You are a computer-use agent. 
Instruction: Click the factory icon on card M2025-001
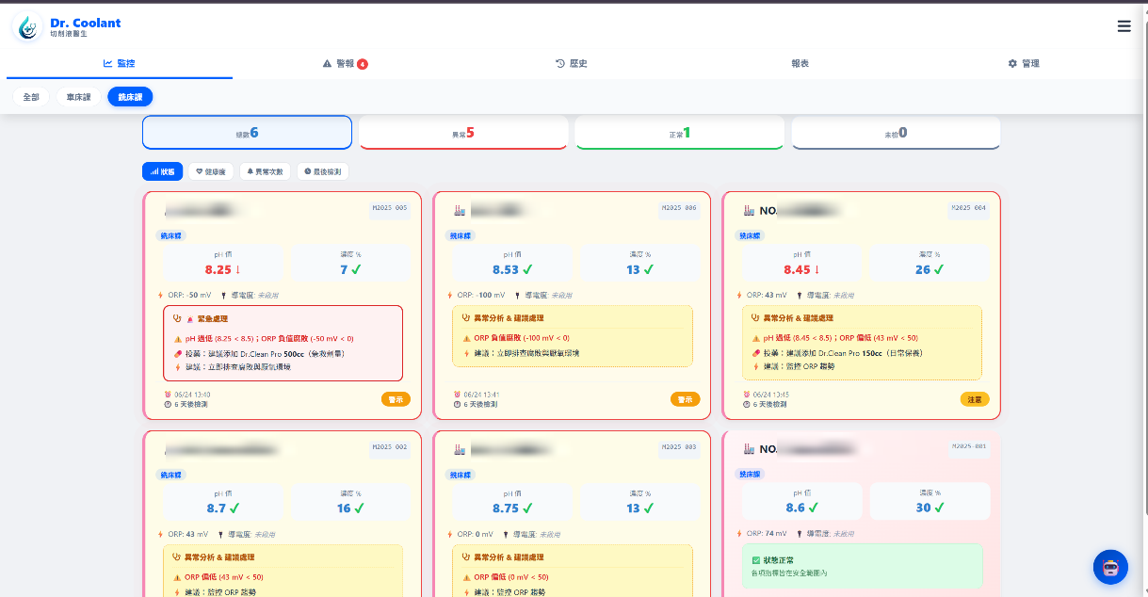point(750,449)
